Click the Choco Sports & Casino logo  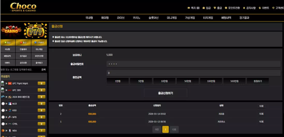coord(23,7)
